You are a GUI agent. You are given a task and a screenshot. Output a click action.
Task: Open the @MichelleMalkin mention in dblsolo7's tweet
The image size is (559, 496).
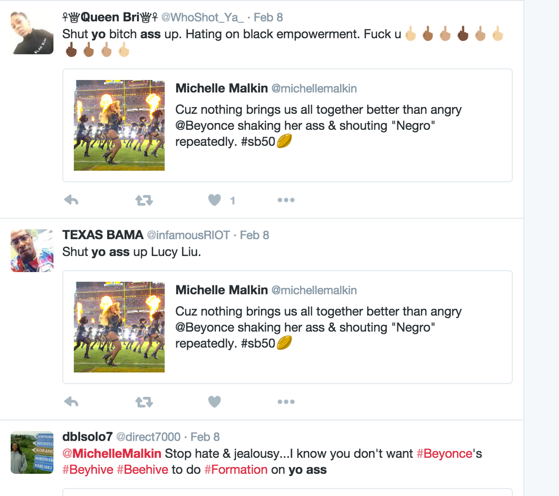coord(112,454)
